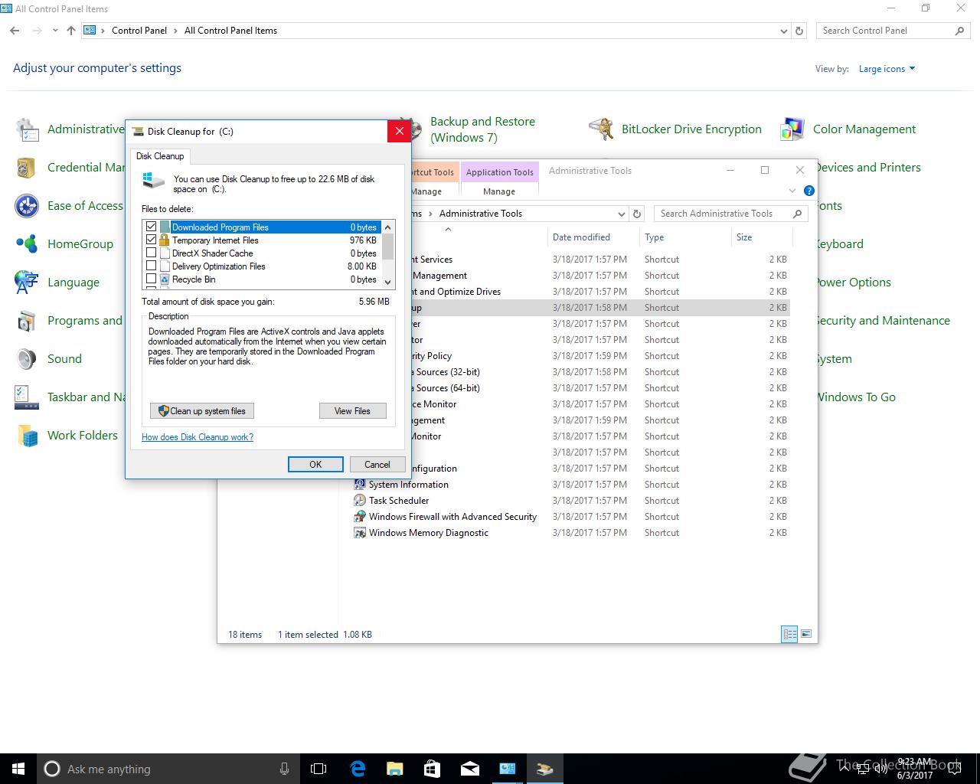Open the HomeGroup icon
Screen dimensions: 980x784
[27, 244]
